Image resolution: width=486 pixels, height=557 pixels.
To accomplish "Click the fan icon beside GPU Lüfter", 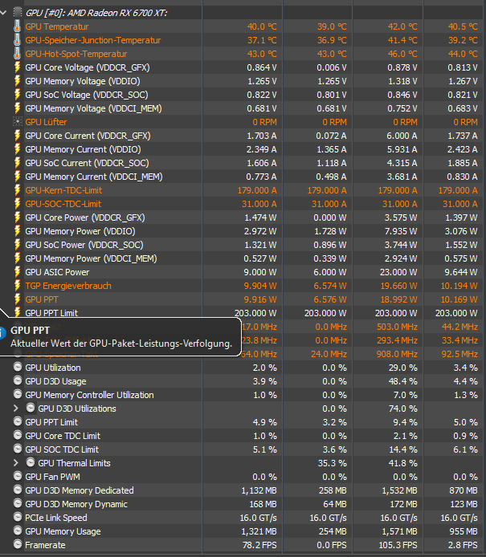I will (x=17, y=122).
